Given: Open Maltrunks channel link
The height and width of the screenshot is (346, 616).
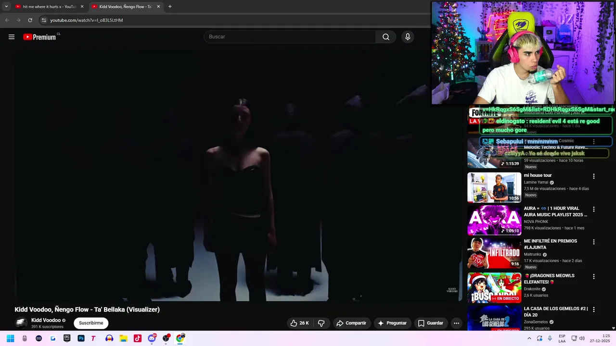Looking at the screenshot, I should tap(533, 255).
